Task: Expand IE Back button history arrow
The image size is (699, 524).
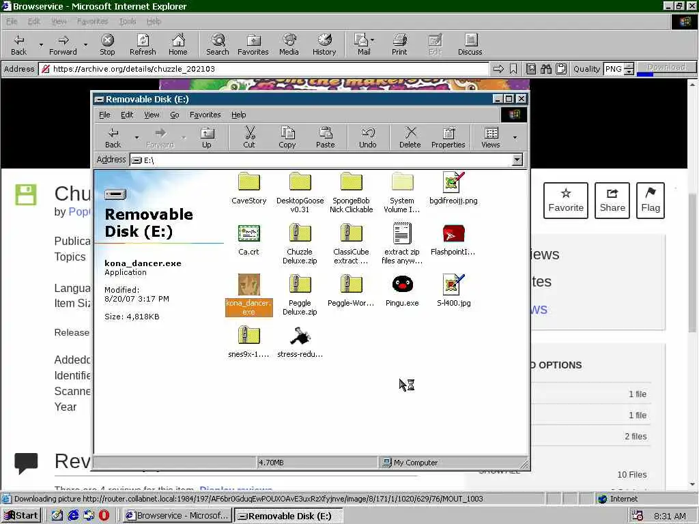Action: 41,45
